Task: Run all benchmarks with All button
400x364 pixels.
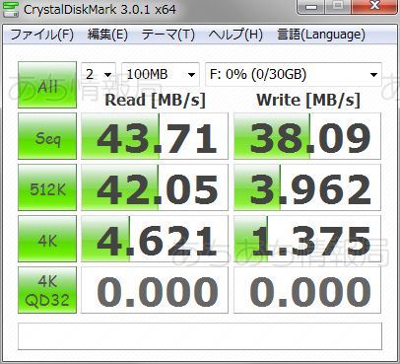Action: click(47, 85)
